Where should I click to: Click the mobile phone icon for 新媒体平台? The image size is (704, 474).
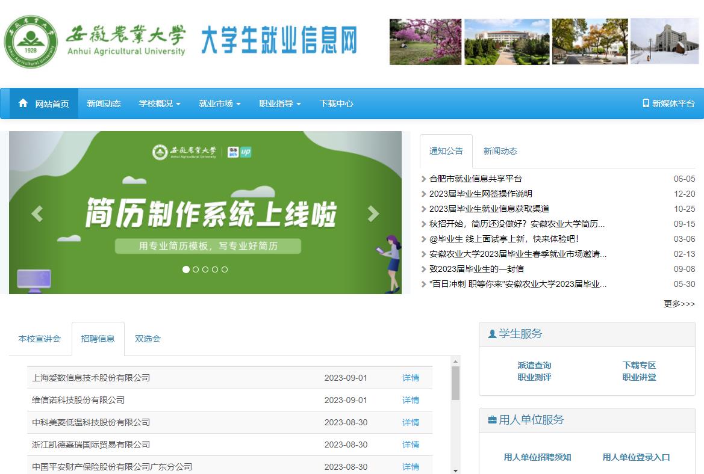(646, 103)
